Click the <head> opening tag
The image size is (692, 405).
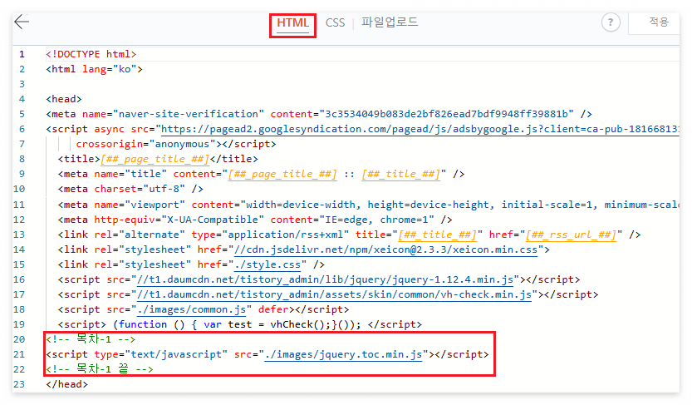coord(63,99)
